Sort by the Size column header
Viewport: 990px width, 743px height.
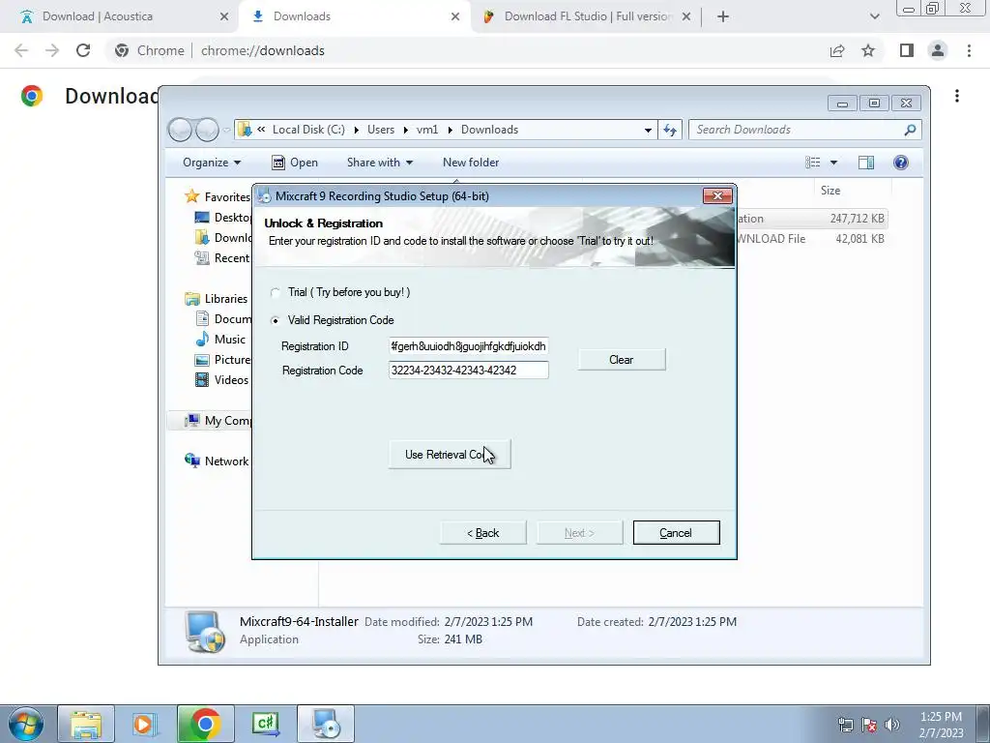pos(830,191)
